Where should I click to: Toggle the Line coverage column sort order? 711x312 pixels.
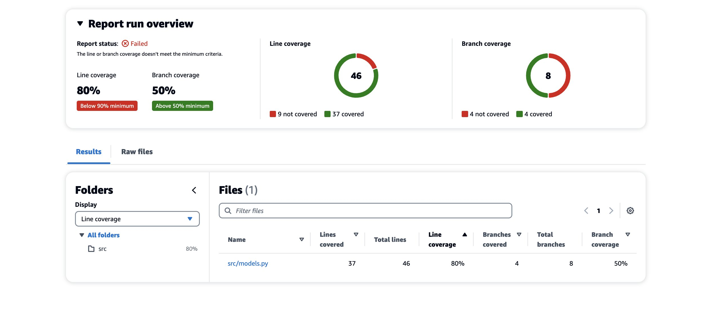click(x=465, y=234)
